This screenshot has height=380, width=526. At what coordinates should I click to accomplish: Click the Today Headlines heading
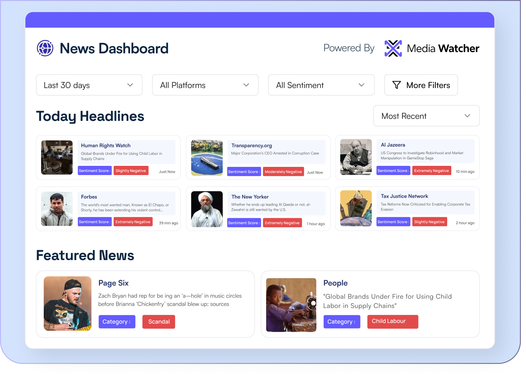pyautogui.click(x=90, y=116)
